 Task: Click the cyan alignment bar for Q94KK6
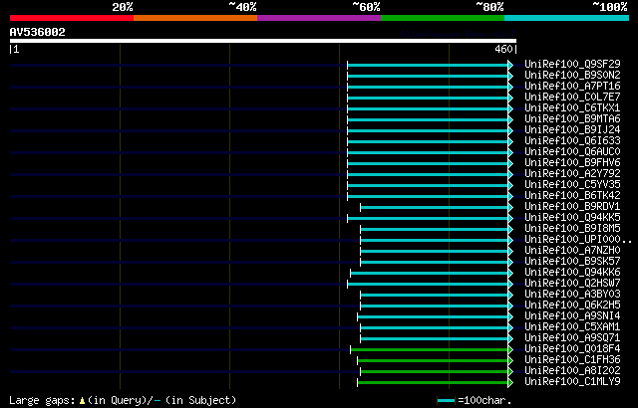(432, 274)
